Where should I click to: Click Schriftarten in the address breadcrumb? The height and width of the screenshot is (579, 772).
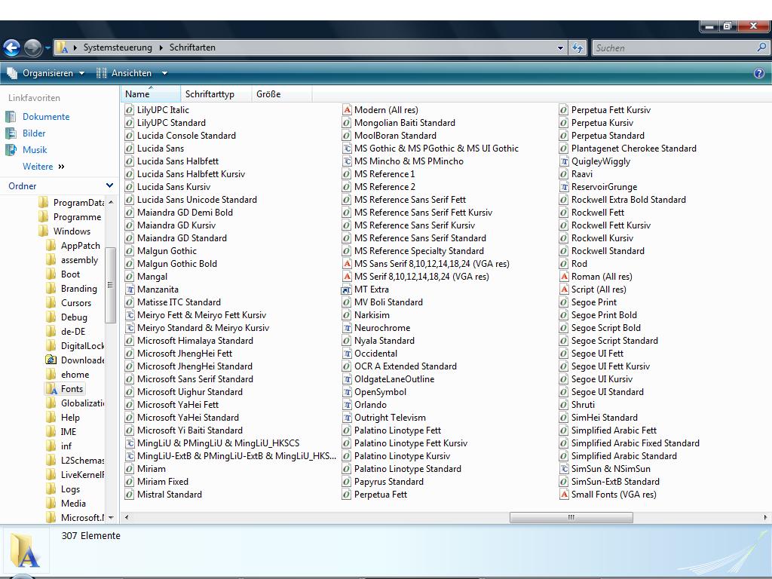pyautogui.click(x=192, y=47)
